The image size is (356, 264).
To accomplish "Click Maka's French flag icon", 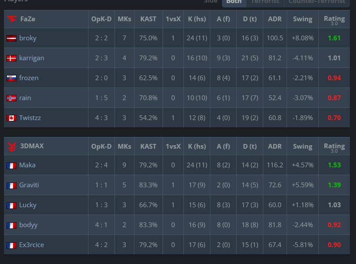I will pos(11,166).
